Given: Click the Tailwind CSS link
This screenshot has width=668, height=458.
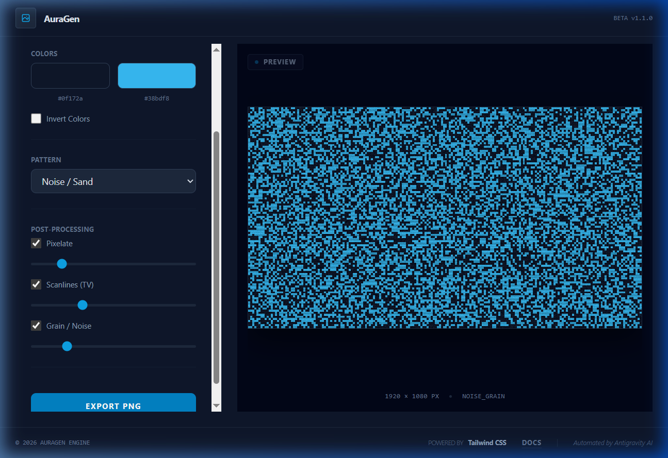Looking at the screenshot, I should coord(487,443).
